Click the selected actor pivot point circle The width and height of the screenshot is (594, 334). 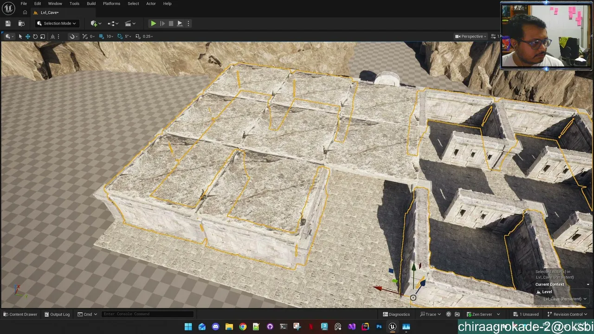(413, 298)
